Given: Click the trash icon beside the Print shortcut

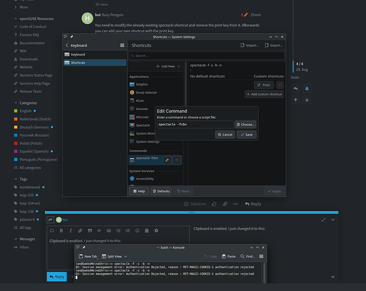Looking at the screenshot, I should [280, 85].
